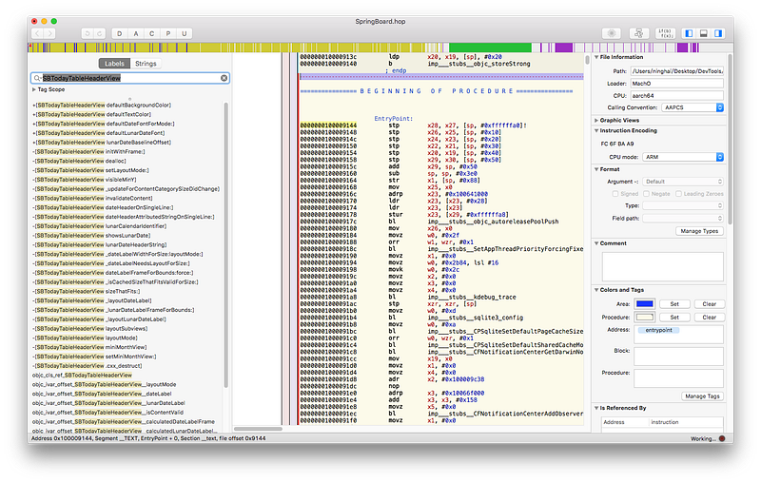Select label +[SBTodayTableHeaderView defaultTextColor]

(91, 114)
